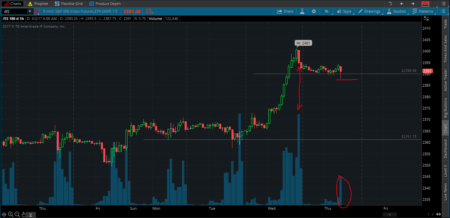Click the volume value 122,448

172,19
